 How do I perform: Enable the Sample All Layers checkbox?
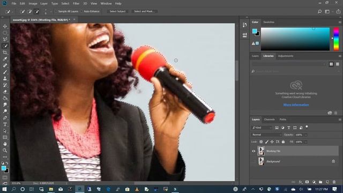[x=56, y=11]
